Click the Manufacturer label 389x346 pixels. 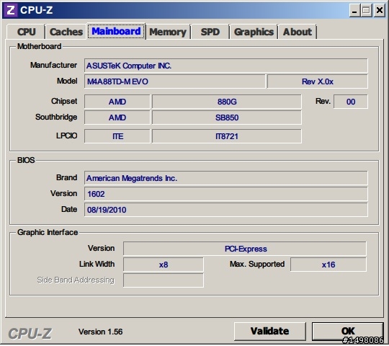click(x=53, y=65)
